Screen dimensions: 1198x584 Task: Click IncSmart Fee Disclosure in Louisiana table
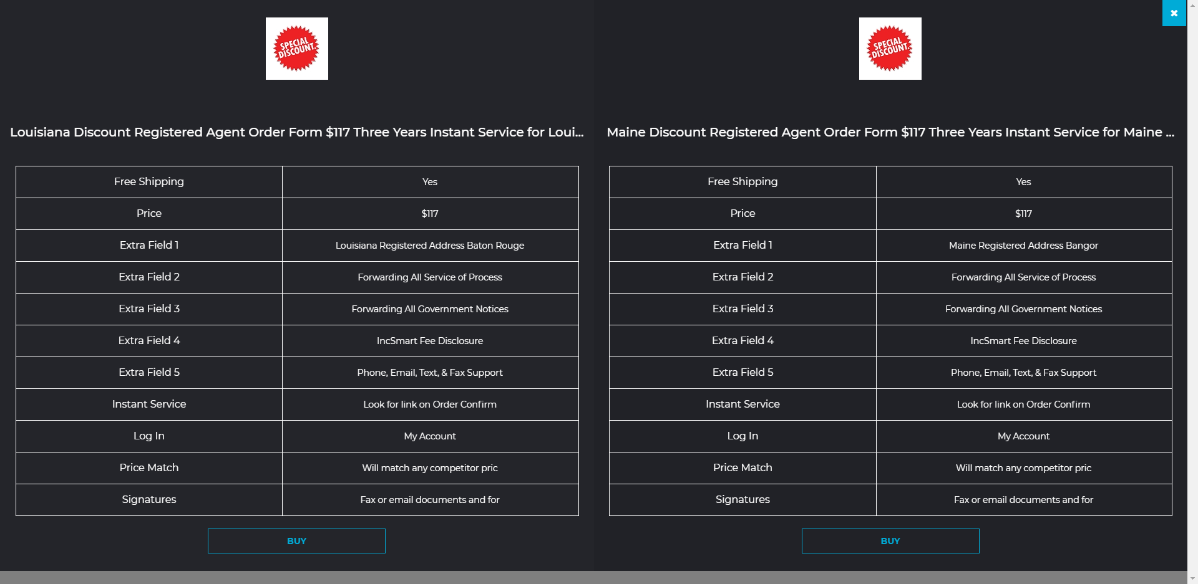(x=429, y=341)
